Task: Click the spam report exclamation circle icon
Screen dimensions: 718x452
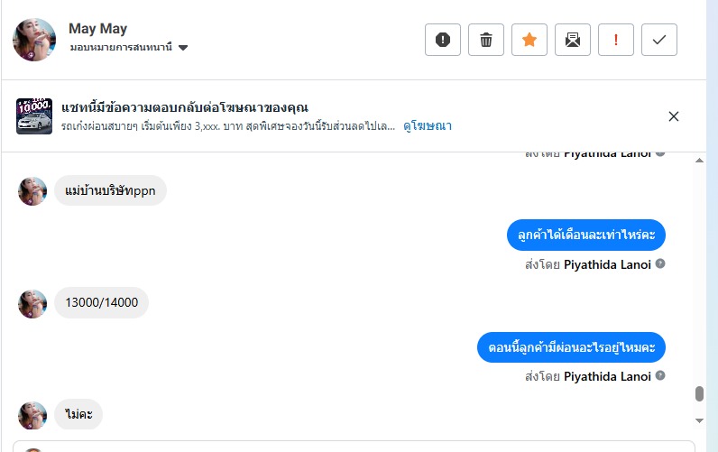Action: (x=443, y=40)
